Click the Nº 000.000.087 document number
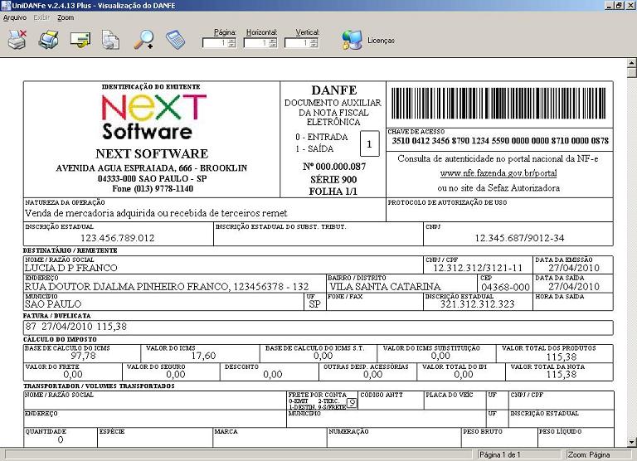 [x=334, y=167]
